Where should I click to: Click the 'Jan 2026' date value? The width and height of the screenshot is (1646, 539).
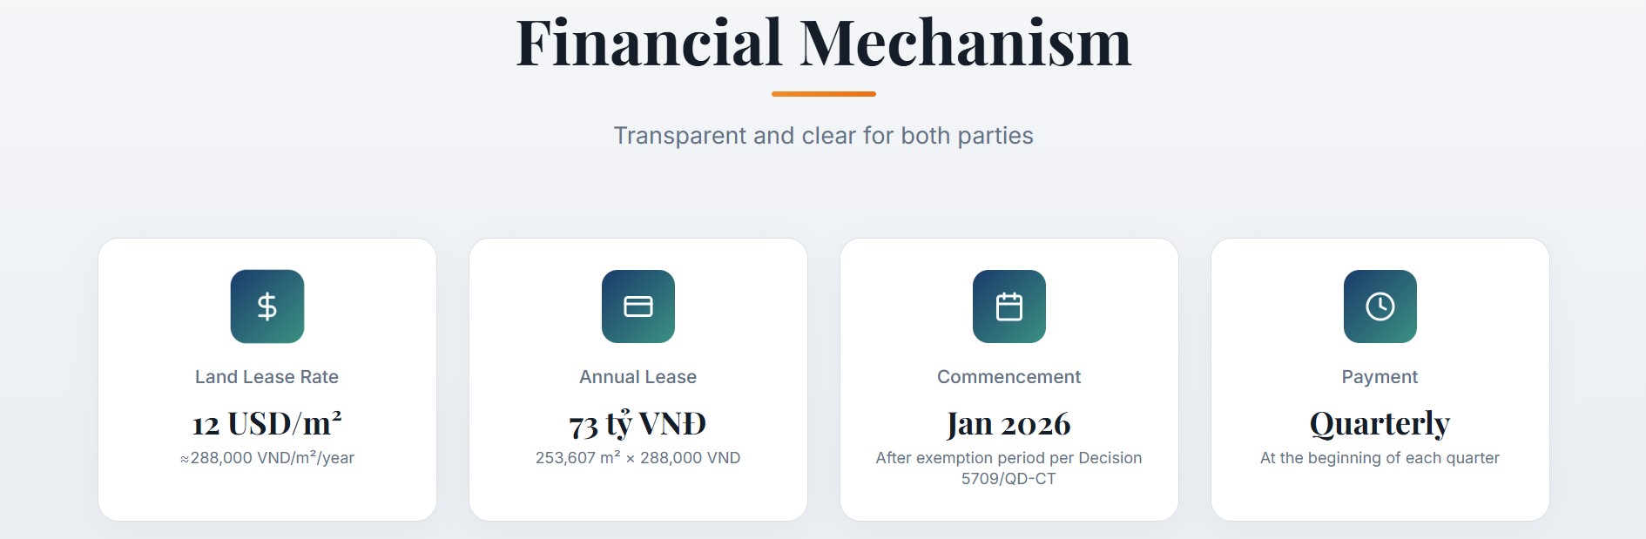click(x=1009, y=424)
